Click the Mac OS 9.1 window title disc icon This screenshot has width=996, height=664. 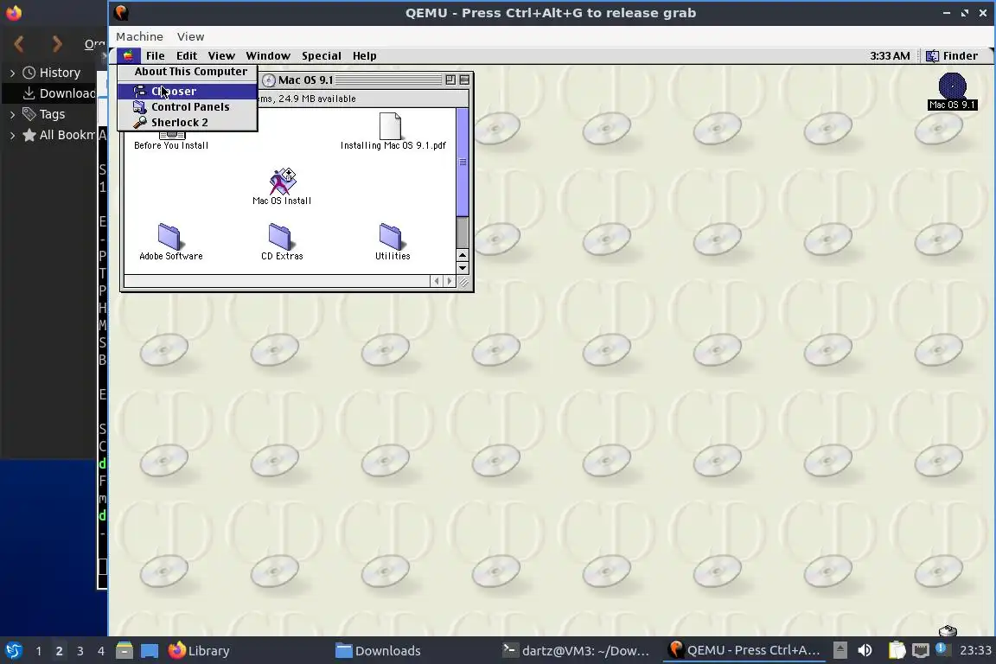[269, 80]
